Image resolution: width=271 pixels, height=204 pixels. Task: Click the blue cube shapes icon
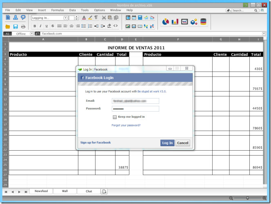pyautogui.click(x=194, y=22)
